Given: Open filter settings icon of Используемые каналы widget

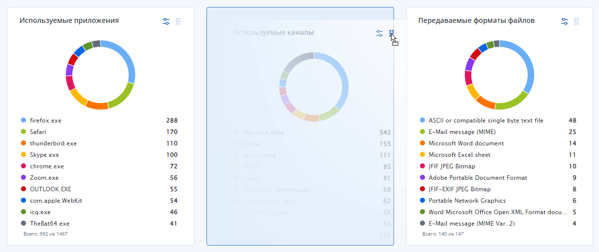Looking at the screenshot, I should 380,33.
